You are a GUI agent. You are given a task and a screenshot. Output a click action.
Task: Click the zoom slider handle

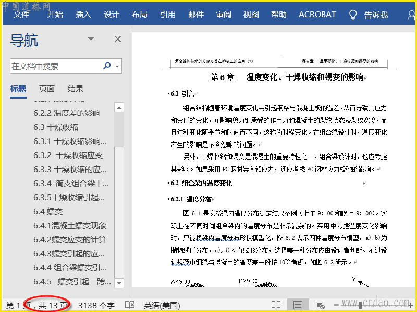(360, 305)
